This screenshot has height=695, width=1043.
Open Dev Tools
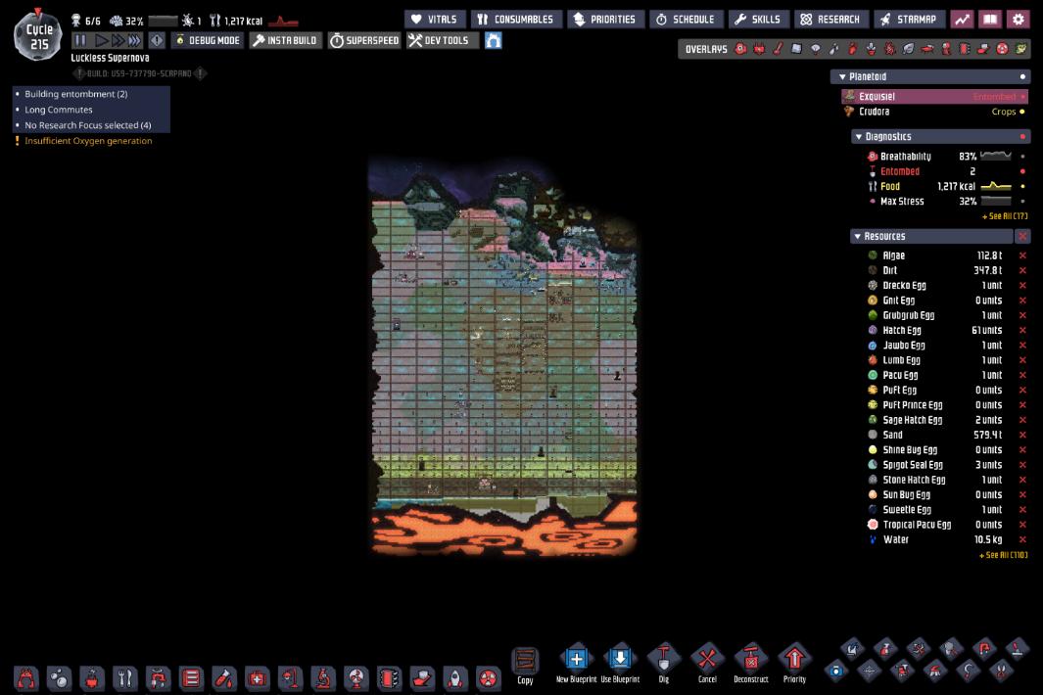pos(443,40)
